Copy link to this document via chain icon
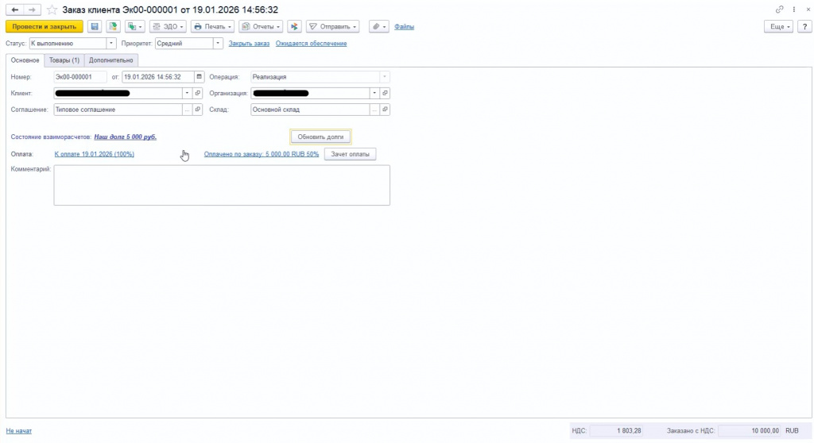814x443 pixels. (x=779, y=10)
